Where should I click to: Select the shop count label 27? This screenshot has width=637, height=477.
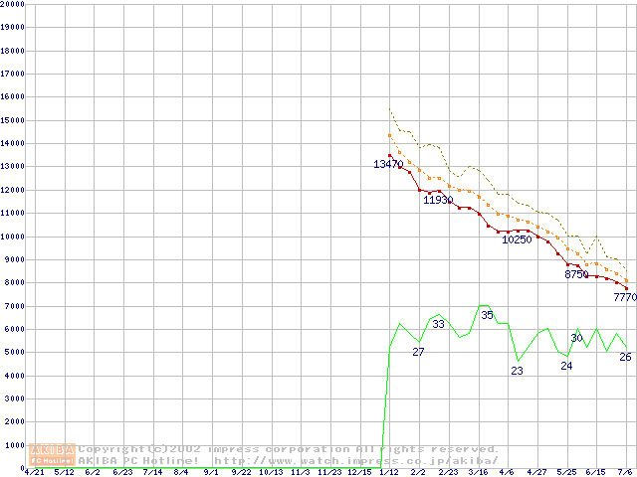point(418,353)
